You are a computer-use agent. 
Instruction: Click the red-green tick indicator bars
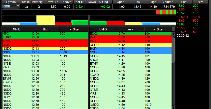pos(166,12)
